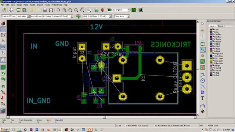Click the B.Paste cyan color swatch

211,41
